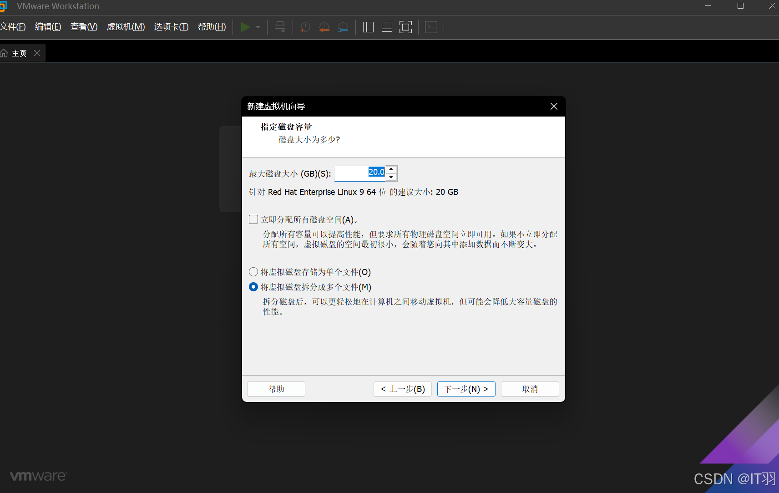Decrease disk size with down spinner arrow
779x493 pixels.
click(391, 177)
